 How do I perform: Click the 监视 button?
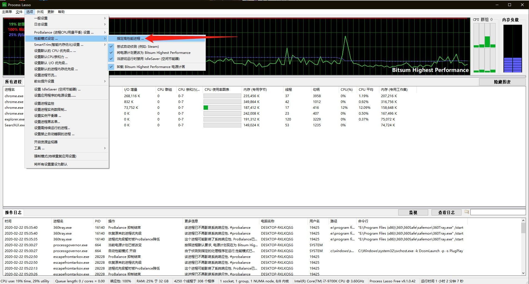[x=413, y=212]
